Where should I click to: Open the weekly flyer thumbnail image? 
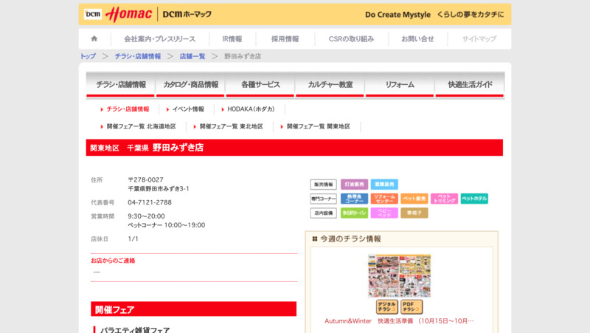[399, 275]
